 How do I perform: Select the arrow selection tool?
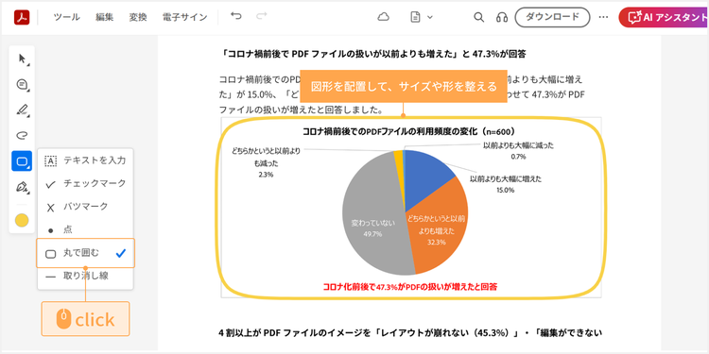pos(22,59)
